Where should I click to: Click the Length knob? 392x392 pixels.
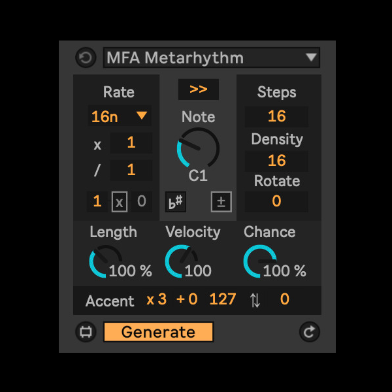click(x=105, y=261)
